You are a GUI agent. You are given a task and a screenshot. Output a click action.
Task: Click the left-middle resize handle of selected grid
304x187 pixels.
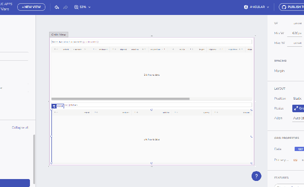[51, 137]
